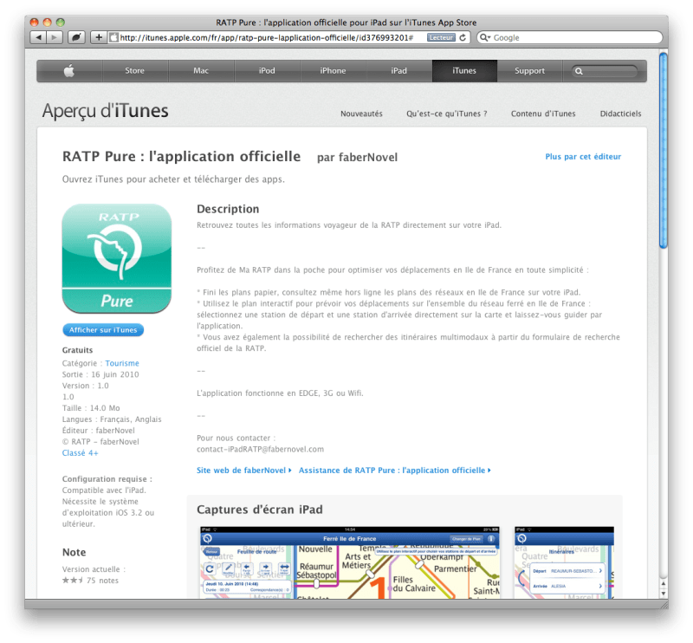Select the iTunes tab
This screenshot has height=643, width=693.
[x=464, y=71]
